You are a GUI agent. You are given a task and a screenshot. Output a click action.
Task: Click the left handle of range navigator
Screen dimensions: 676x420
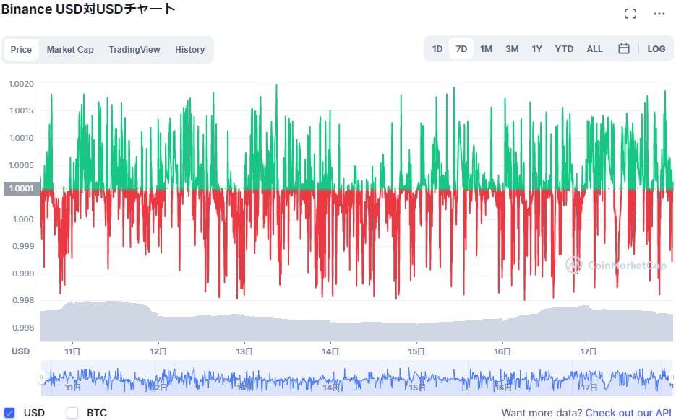click(x=42, y=378)
